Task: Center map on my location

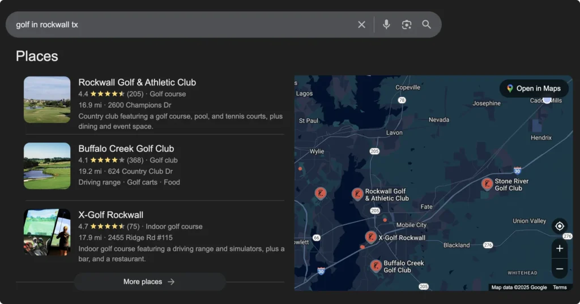Action: (x=559, y=226)
